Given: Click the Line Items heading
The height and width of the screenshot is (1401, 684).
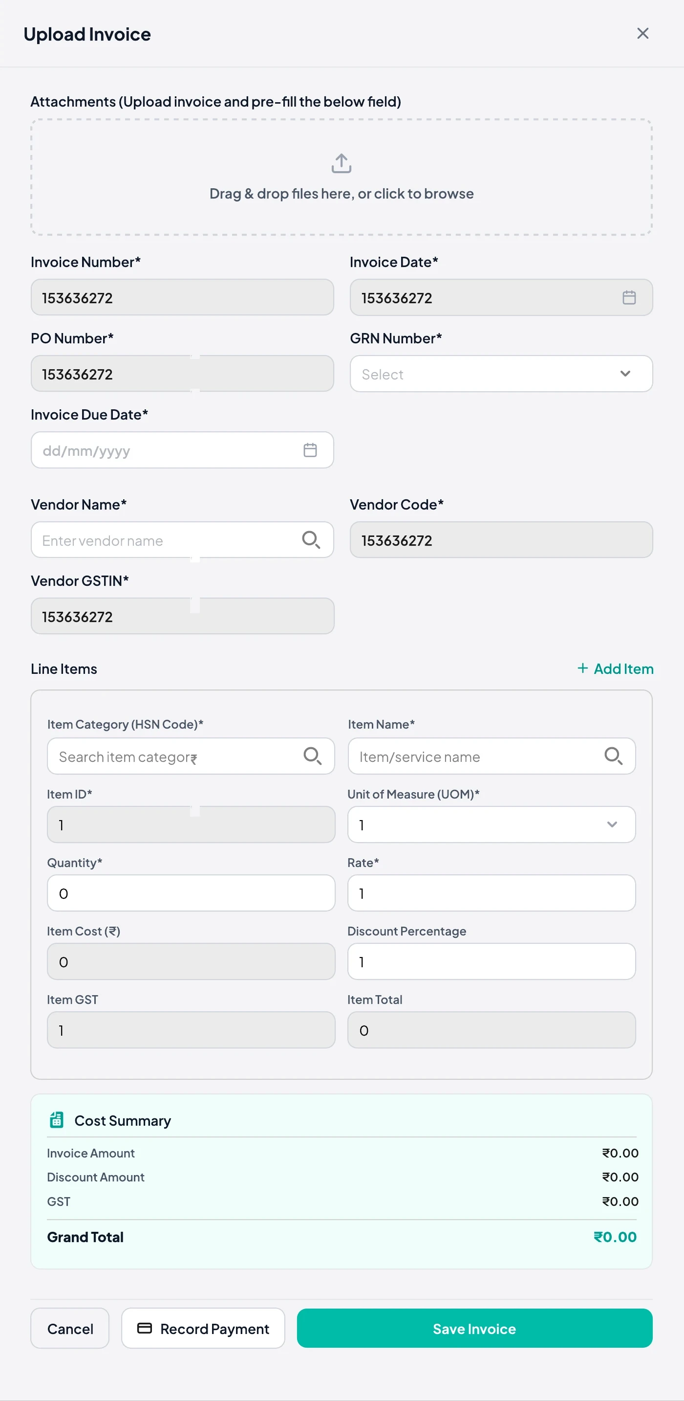Looking at the screenshot, I should coord(64,668).
